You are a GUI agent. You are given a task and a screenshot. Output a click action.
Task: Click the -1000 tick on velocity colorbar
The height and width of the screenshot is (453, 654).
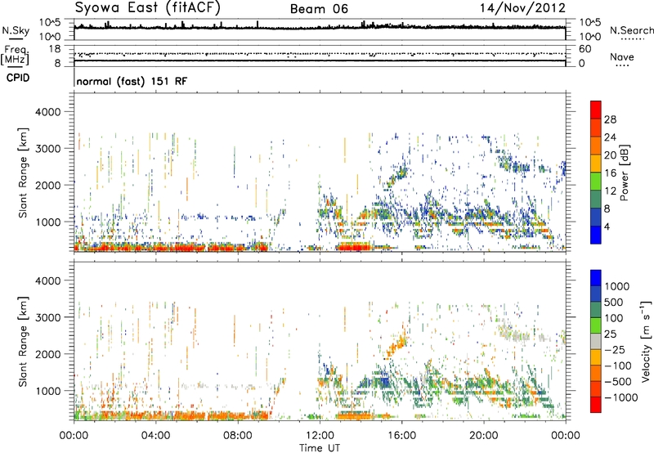point(621,397)
